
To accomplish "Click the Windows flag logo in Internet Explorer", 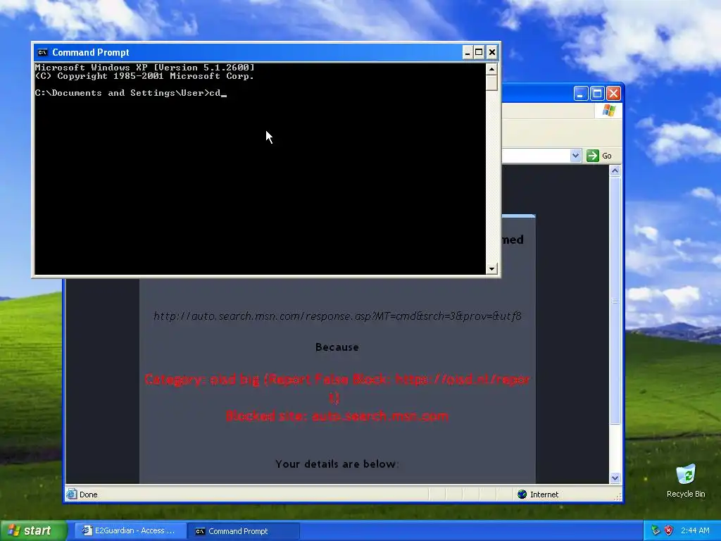I will point(609,111).
